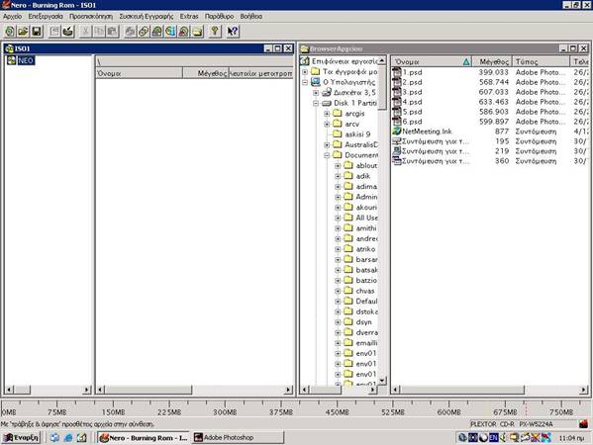Viewport: 593px width, 445px height.
Task: Select the file 1.psd
Action: point(412,72)
